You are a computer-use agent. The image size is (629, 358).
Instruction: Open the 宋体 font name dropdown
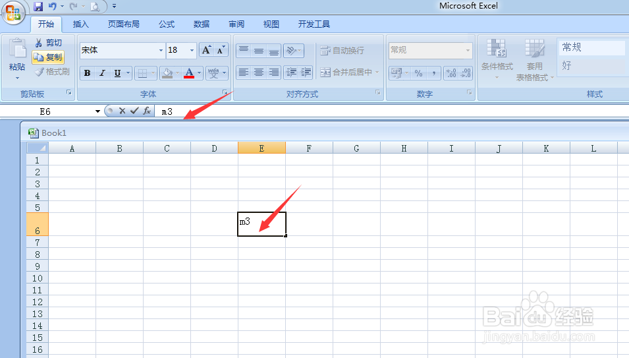click(161, 50)
